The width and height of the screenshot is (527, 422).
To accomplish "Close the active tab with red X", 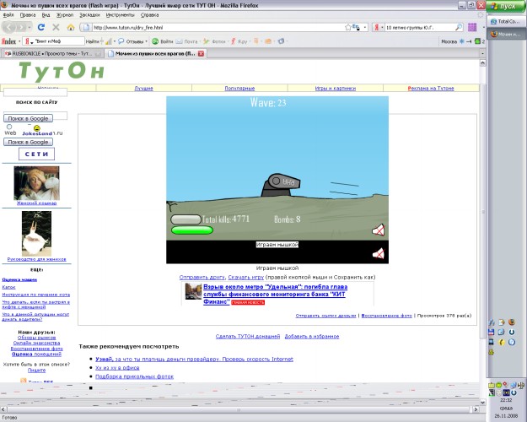I will pos(201,53).
